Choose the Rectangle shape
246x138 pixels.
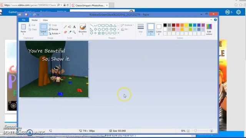103,26
